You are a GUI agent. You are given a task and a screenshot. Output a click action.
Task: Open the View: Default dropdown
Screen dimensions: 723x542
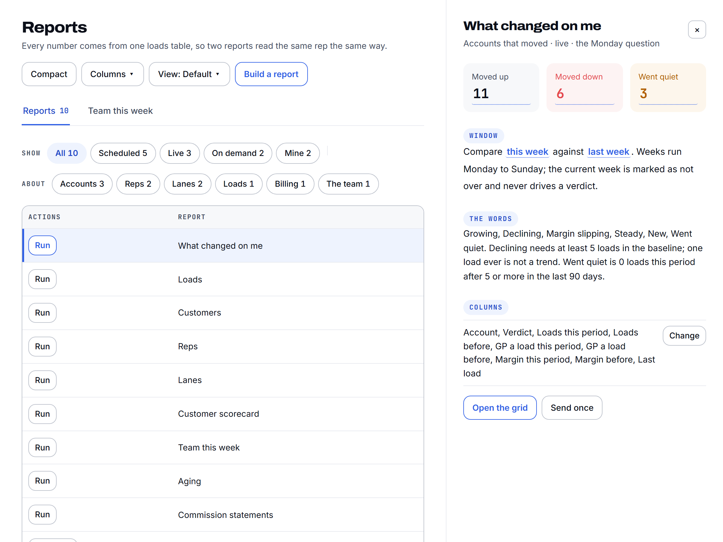[189, 74]
